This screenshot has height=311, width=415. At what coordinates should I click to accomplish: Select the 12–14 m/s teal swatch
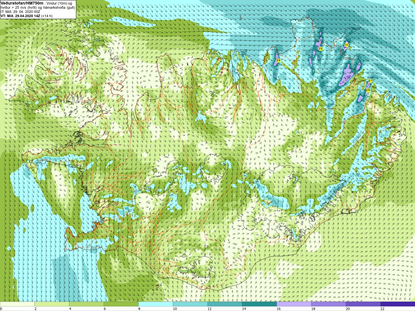coord(225,304)
